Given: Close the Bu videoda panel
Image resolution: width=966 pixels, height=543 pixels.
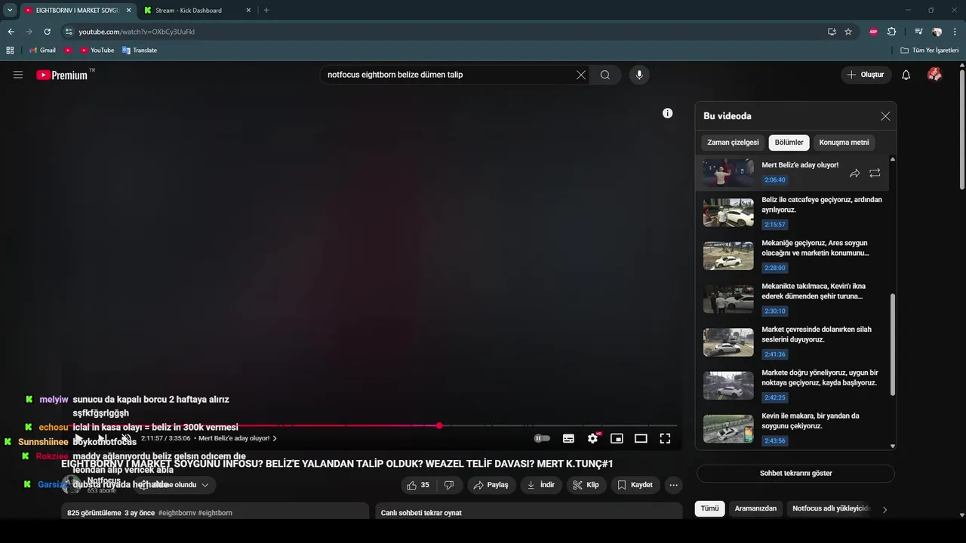Looking at the screenshot, I should pos(885,116).
